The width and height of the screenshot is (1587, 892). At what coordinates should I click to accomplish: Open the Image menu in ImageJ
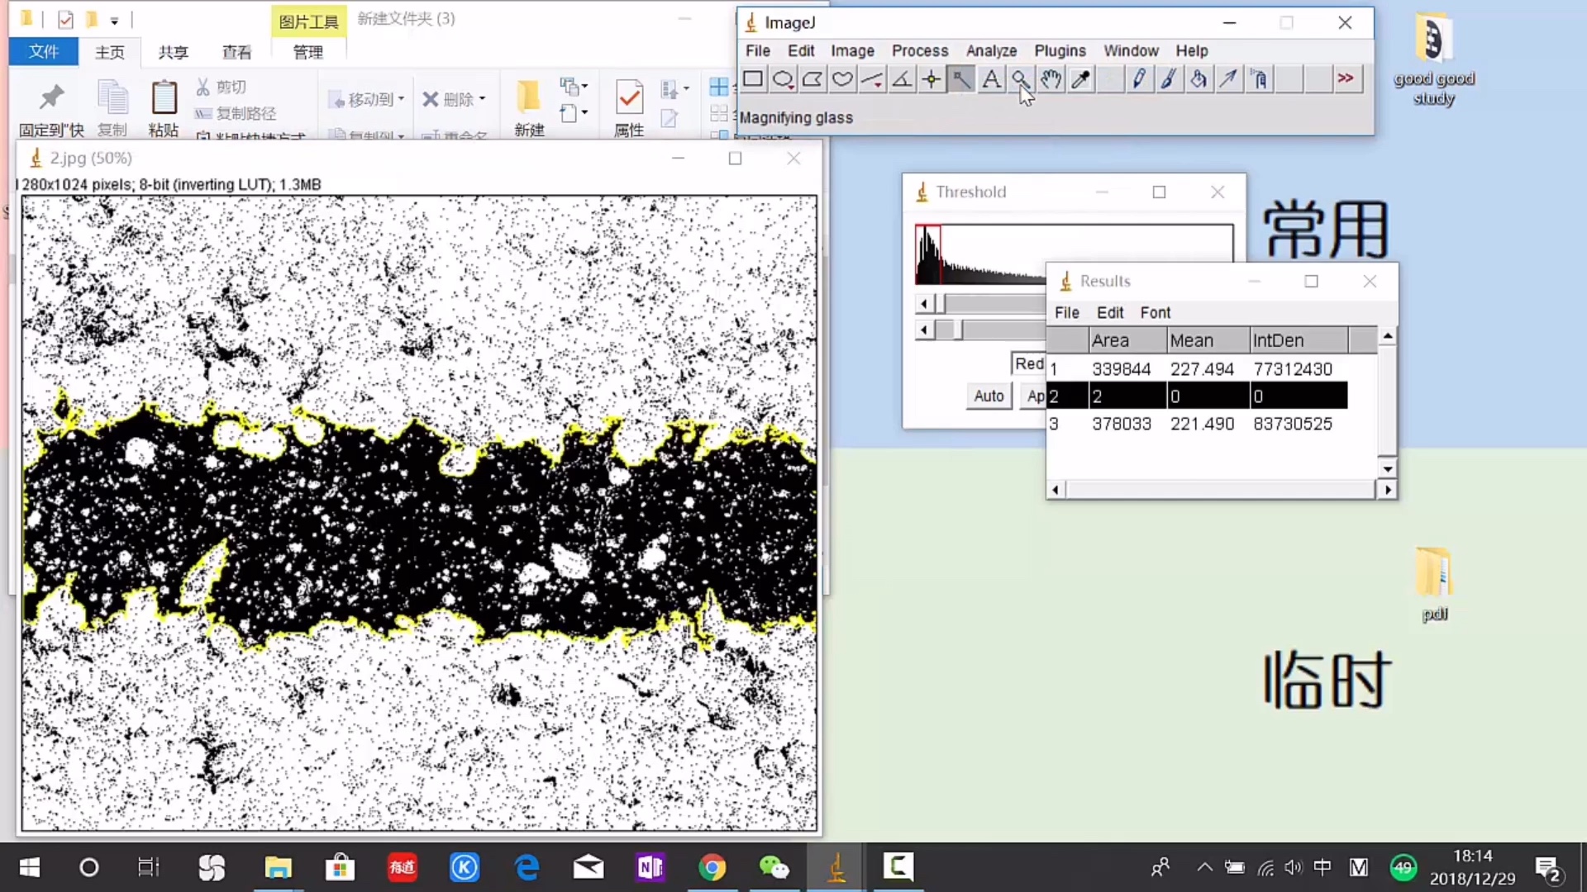[851, 50]
